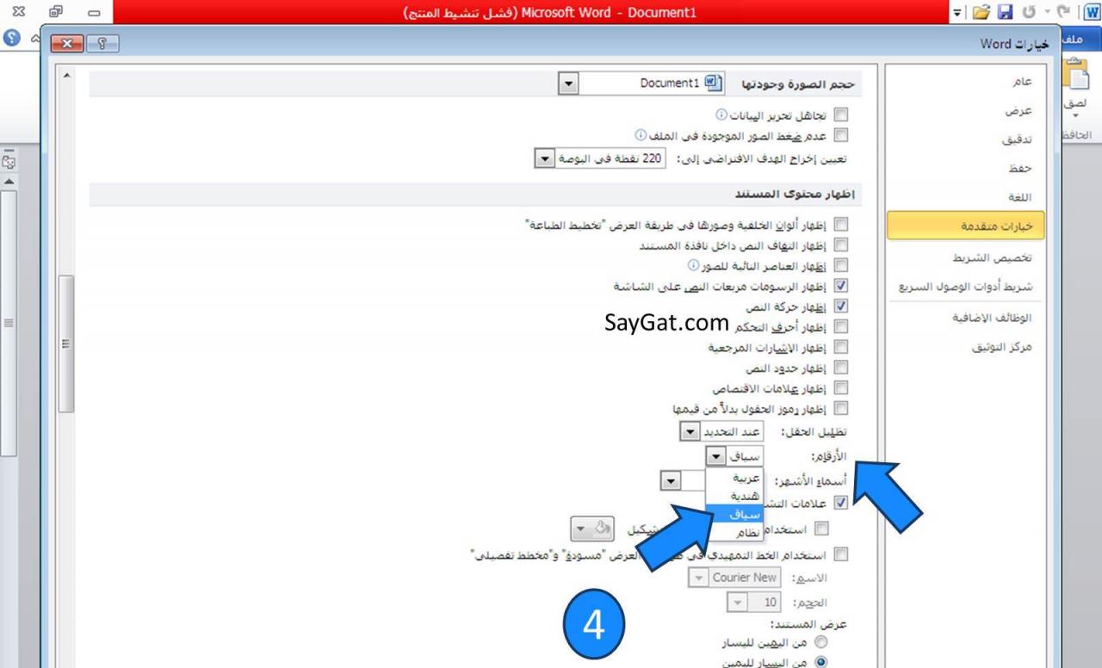Select the 'خيارات متقدمة' advanced category
1102x668 pixels.
click(x=965, y=226)
